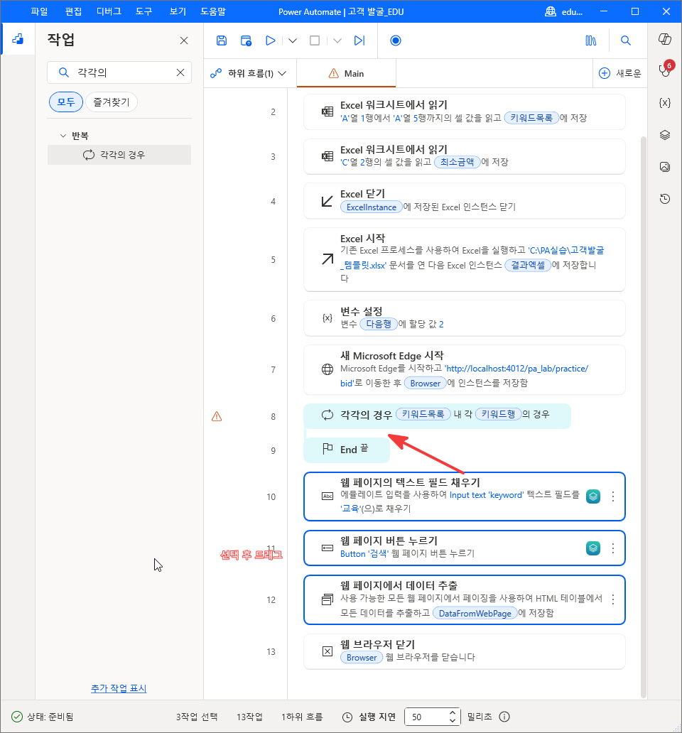Click the Stop square icon

click(315, 40)
